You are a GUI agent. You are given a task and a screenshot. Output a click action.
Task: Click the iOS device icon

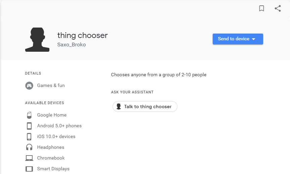click(29, 136)
